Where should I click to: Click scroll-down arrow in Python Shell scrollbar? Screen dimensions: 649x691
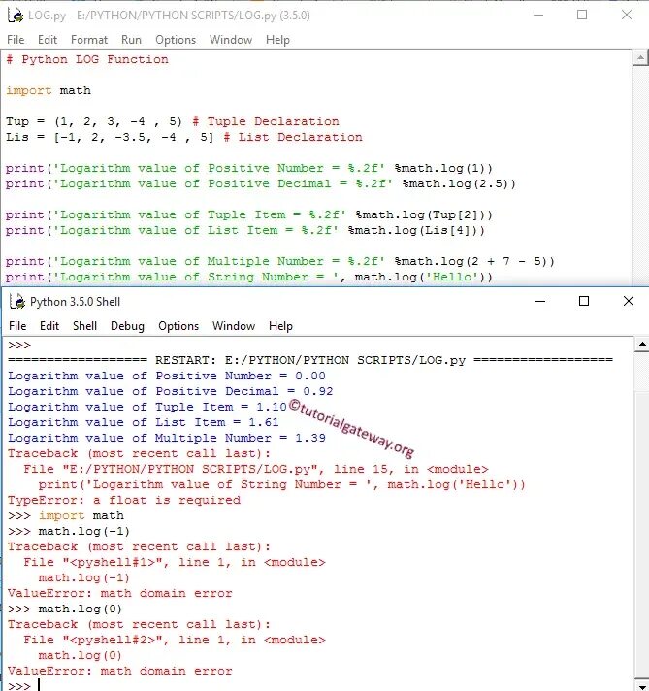pos(642,686)
